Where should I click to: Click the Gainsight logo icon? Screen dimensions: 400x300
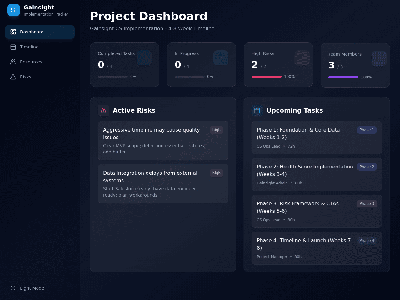pyautogui.click(x=14, y=10)
